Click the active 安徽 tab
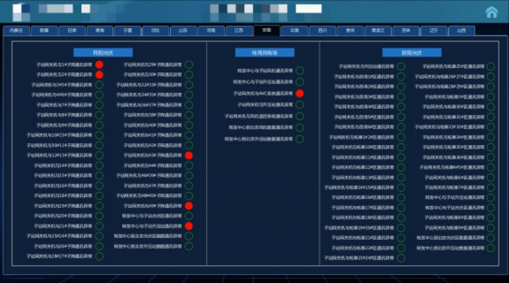 tap(267, 30)
